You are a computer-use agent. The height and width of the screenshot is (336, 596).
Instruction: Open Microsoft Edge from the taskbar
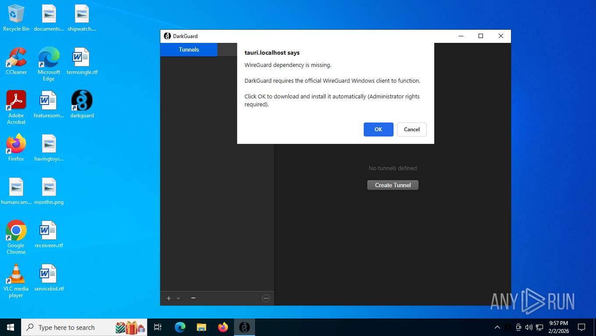pos(180,327)
